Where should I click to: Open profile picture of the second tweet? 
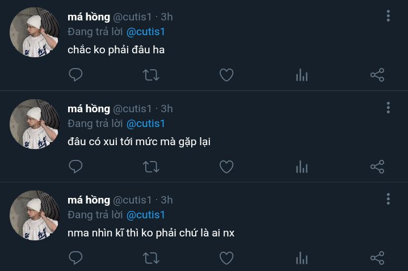[x=35, y=124]
